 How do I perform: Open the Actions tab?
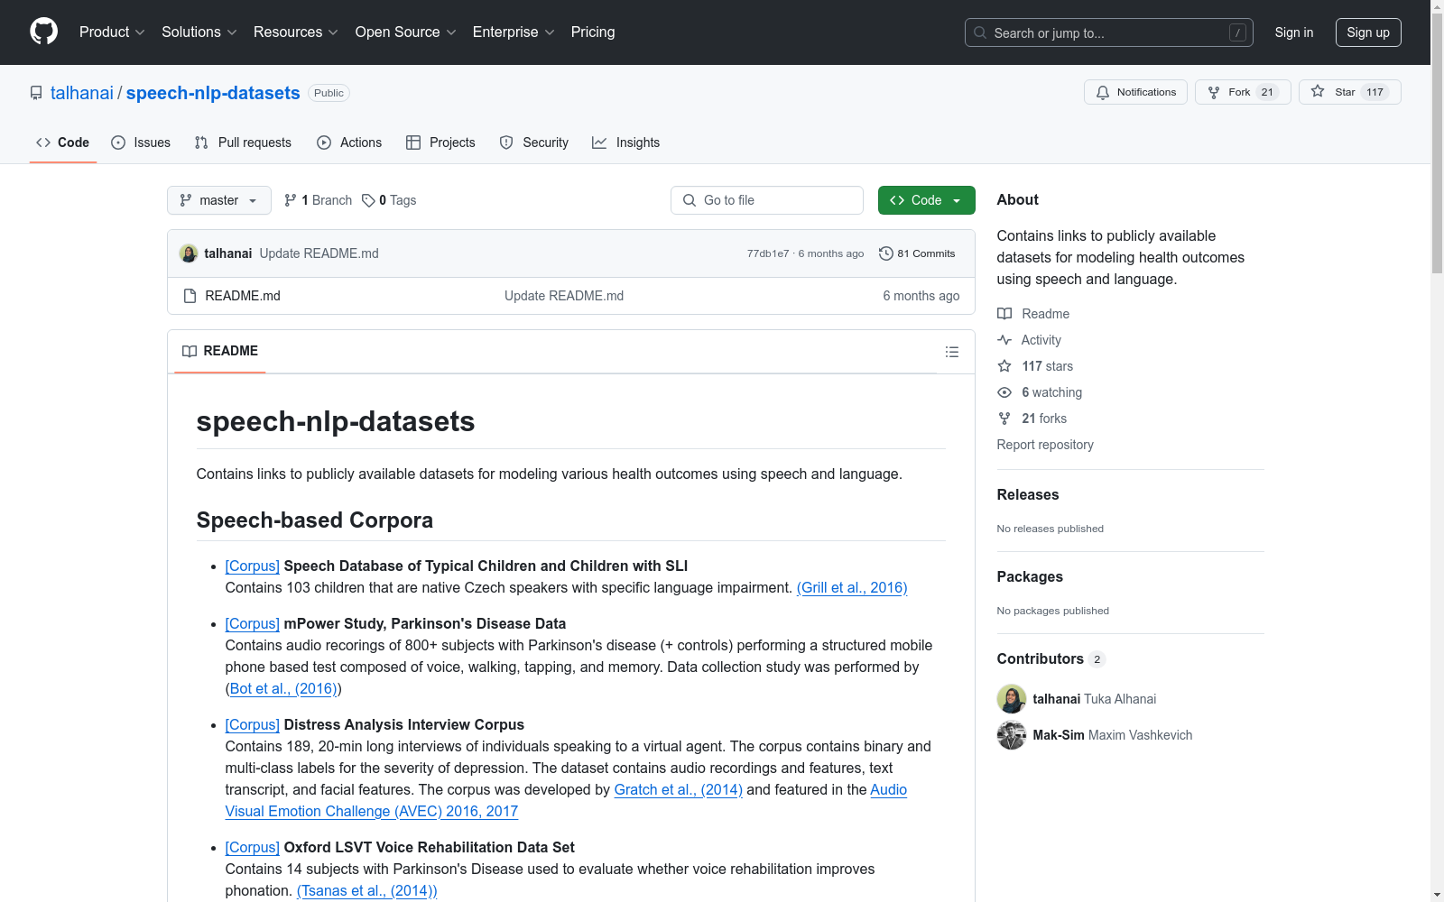point(349,143)
